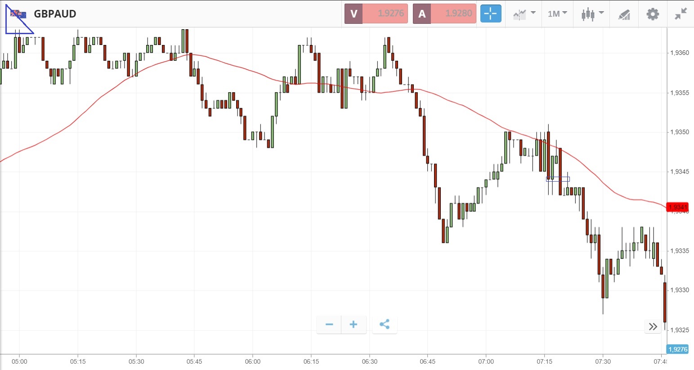This screenshot has width=694, height=370.
Task: Open the 1M timeframe dropdown
Action: pyautogui.click(x=557, y=13)
